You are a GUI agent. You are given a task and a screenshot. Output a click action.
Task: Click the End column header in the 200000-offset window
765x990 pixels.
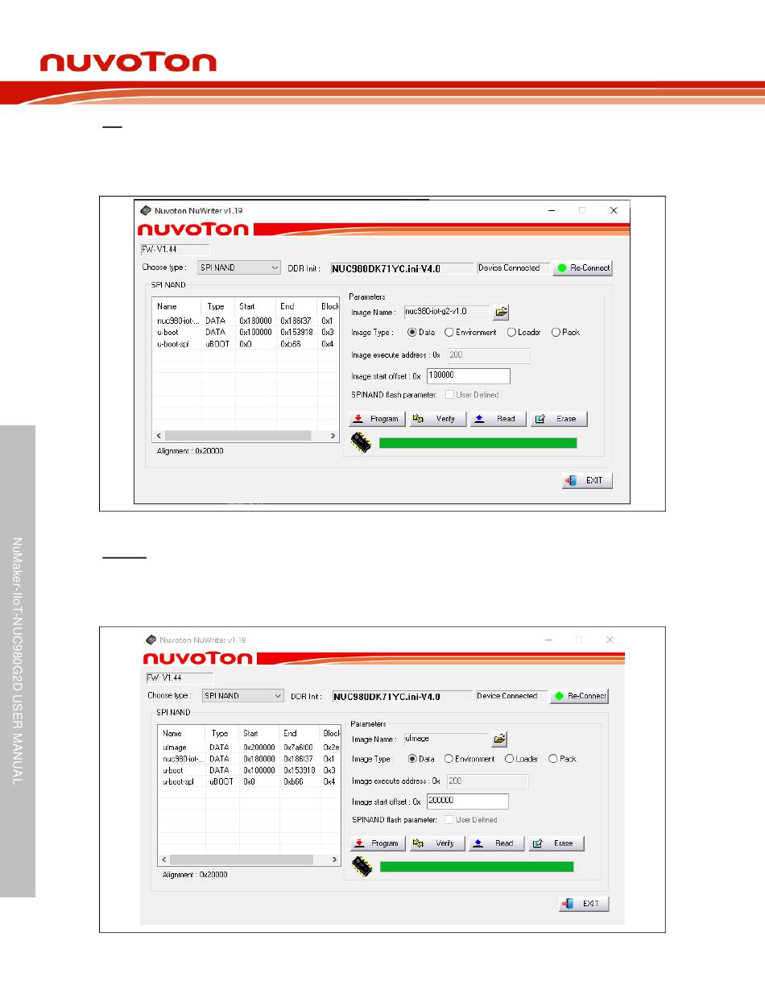pyautogui.click(x=300, y=734)
